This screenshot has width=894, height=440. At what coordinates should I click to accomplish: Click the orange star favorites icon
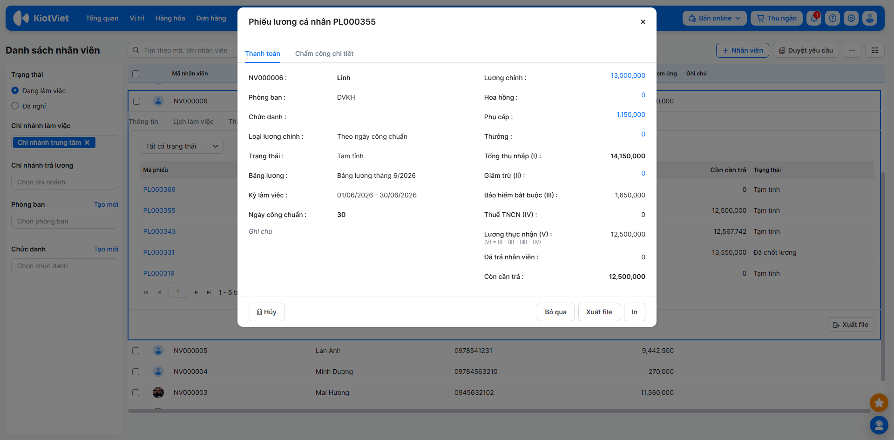coord(879,403)
